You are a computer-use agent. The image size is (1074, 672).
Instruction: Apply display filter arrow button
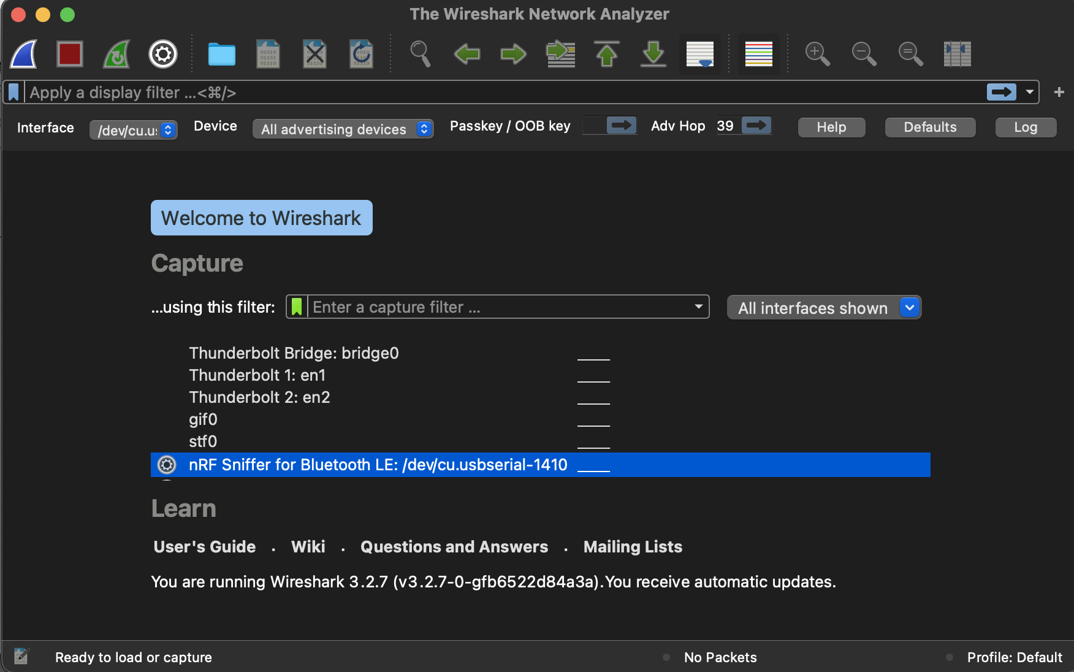pyautogui.click(x=1002, y=92)
